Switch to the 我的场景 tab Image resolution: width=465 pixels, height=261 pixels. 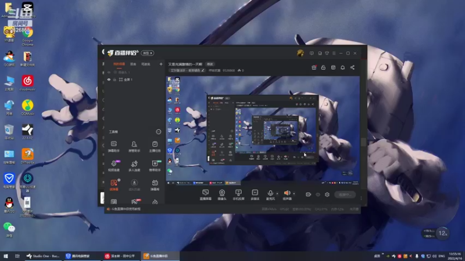(x=119, y=64)
